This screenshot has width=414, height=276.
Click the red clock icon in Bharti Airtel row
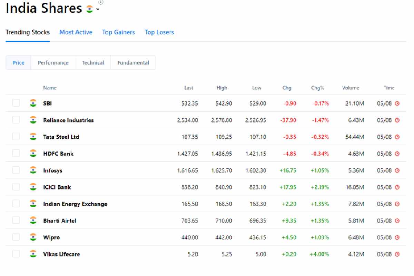pyautogui.click(x=397, y=220)
